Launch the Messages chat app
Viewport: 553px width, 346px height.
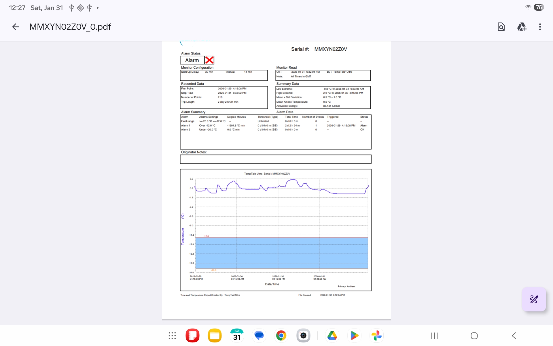click(259, 336)
